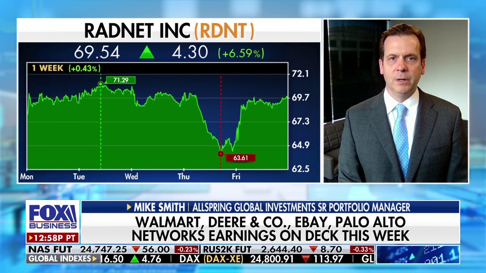Click the -0.33% RUS2K FUT change badge

[362, 249]
